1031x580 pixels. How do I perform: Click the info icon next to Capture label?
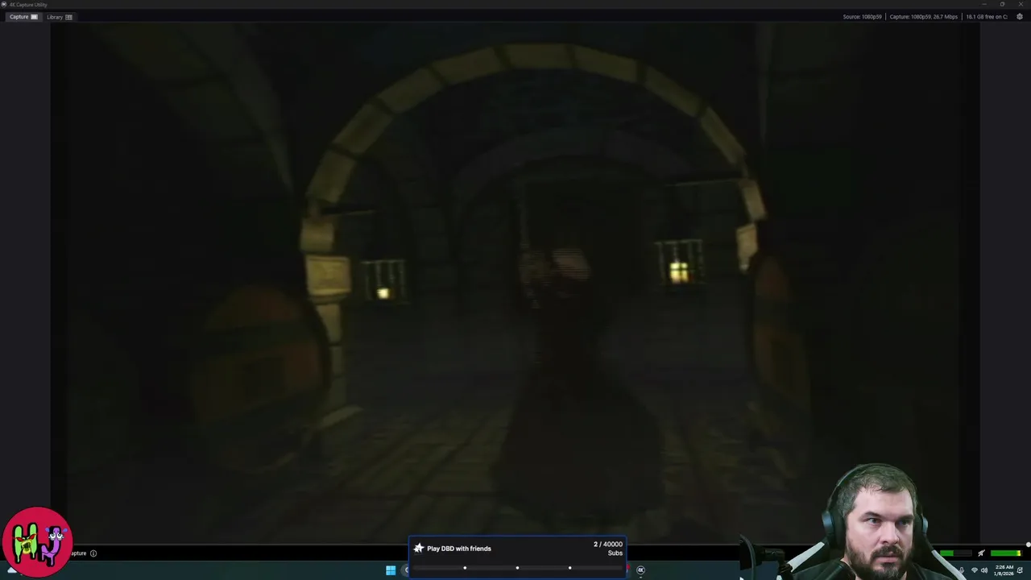(x=93, y=553)
